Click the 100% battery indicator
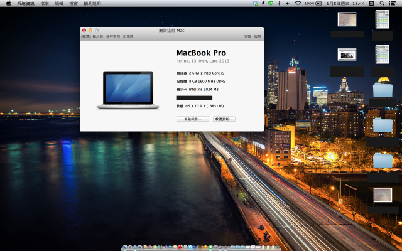402x251 pixels. tap(313, 3)
